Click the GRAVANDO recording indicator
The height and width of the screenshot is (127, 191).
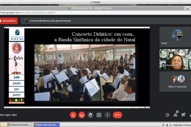point(9,21)
